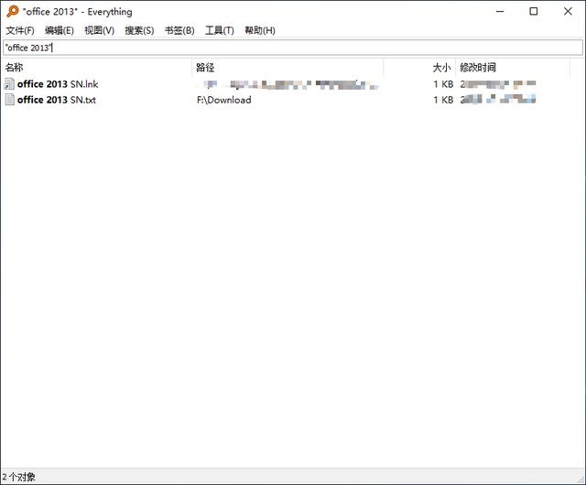This screenshot has width=586, height=485.
Task: Click the text file icon of office 2013 SN.txt
Action: tap(10, 100)
